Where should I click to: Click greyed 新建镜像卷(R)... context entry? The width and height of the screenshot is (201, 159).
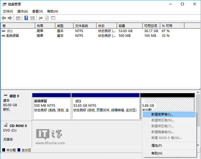pyautogui.click(x=169, y=132)
